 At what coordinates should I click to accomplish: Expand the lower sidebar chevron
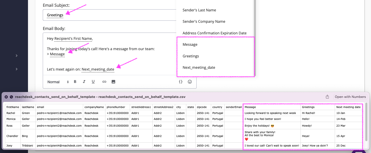click(17, 69)
